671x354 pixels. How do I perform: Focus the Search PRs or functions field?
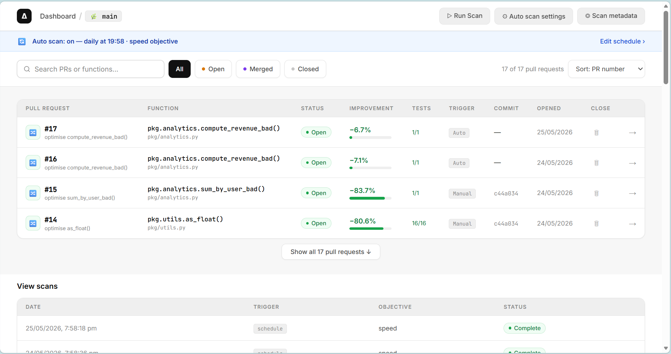[91, 69]
